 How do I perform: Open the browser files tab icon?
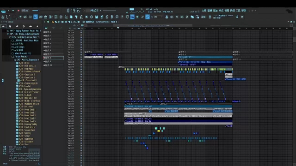click(10, 26)
